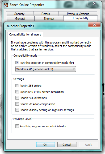105x154 pixels.
Task: Go to the General tab
Action: pos(20,19)
